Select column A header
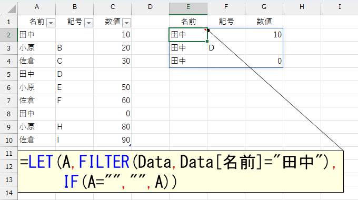358x200 pixels. tap(36, 7)
